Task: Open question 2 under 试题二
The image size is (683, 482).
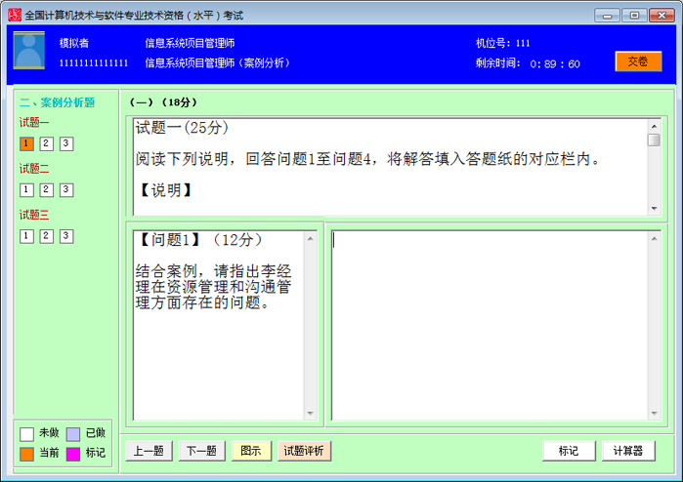Action: pos(46,190)
